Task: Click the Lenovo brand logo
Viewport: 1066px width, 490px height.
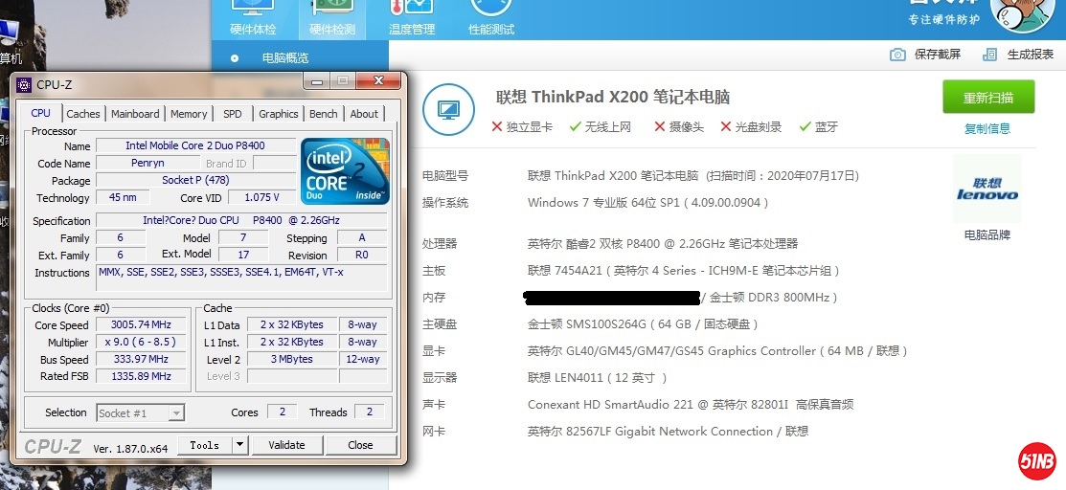Action: tap(987, 190)
